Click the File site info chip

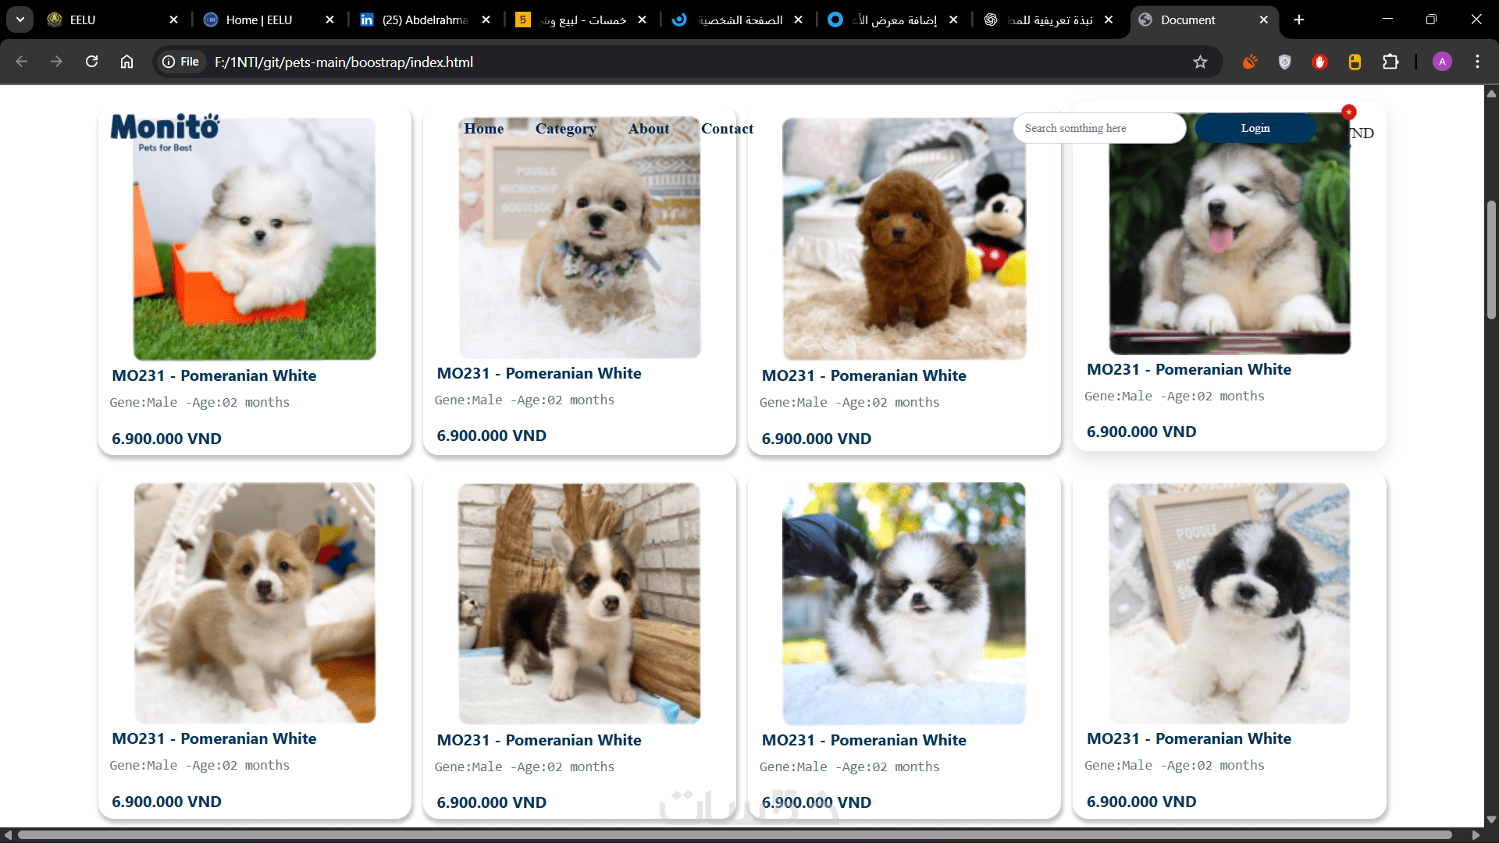coord(181,62)
